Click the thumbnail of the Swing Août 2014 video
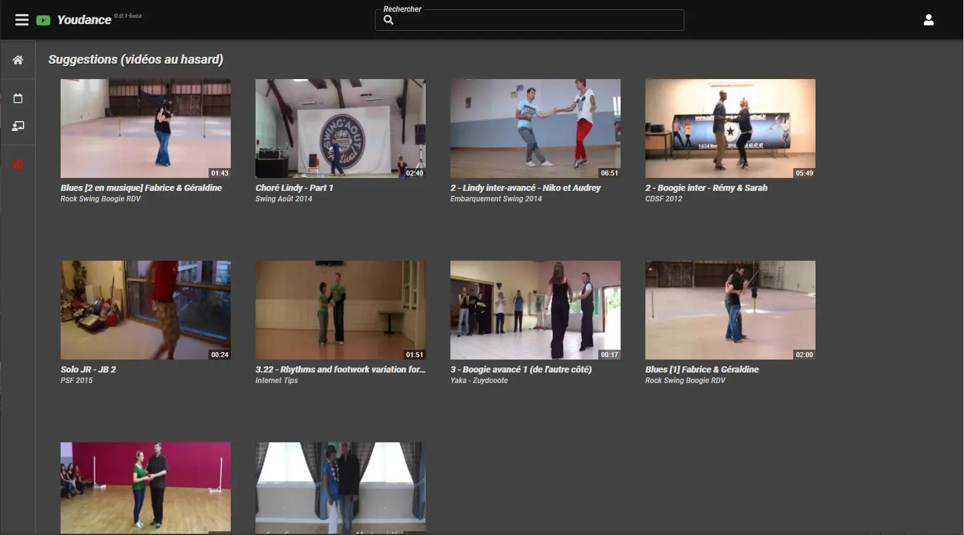The width and height of the screenshot is (964, 535). pyautogui.click(x=340, y=128)
